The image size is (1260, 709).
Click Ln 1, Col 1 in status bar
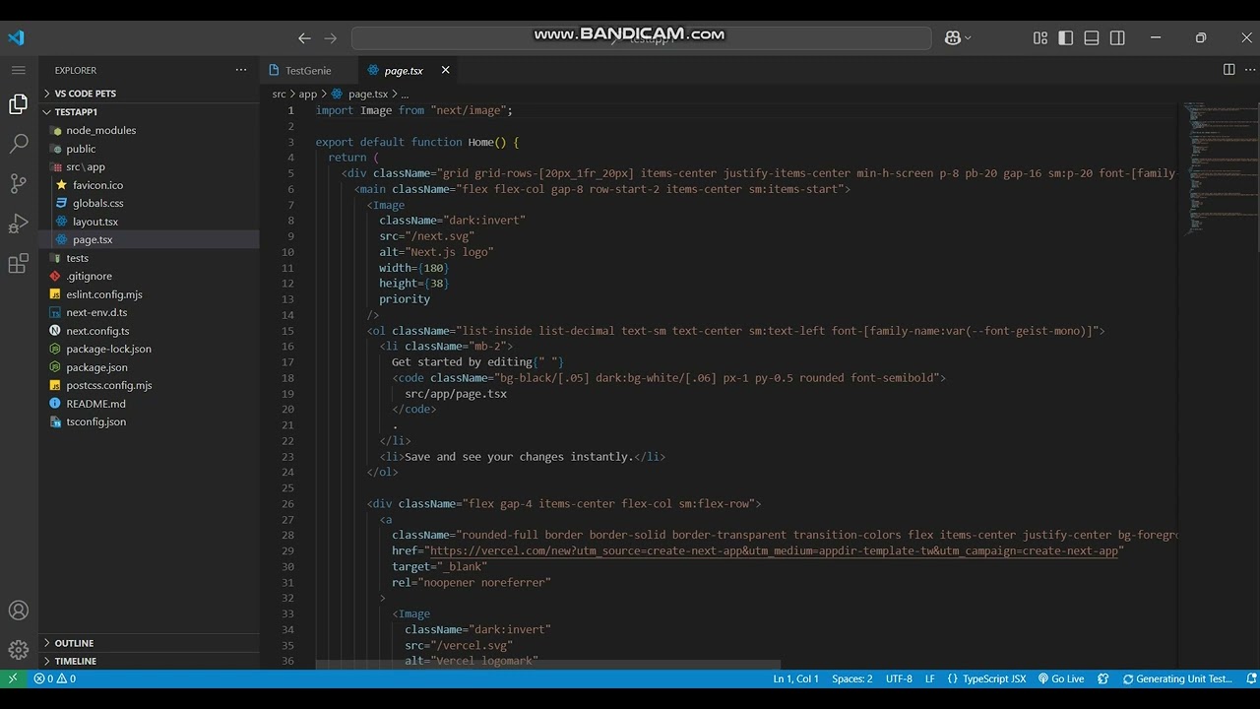795,678
